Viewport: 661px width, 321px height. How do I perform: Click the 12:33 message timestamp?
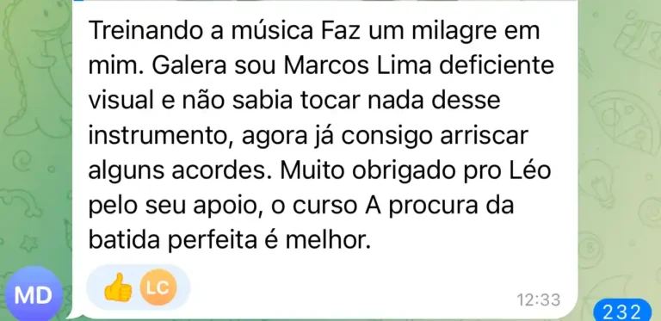point(539,300)
